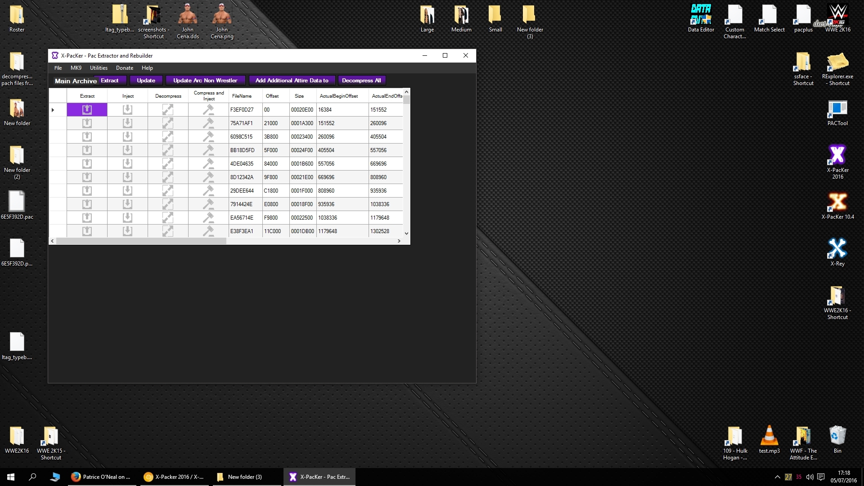Viewport: 864px width, 486px height.
Task: Open John Cena.dds file on desktop
Action: (x=188, y=21)
